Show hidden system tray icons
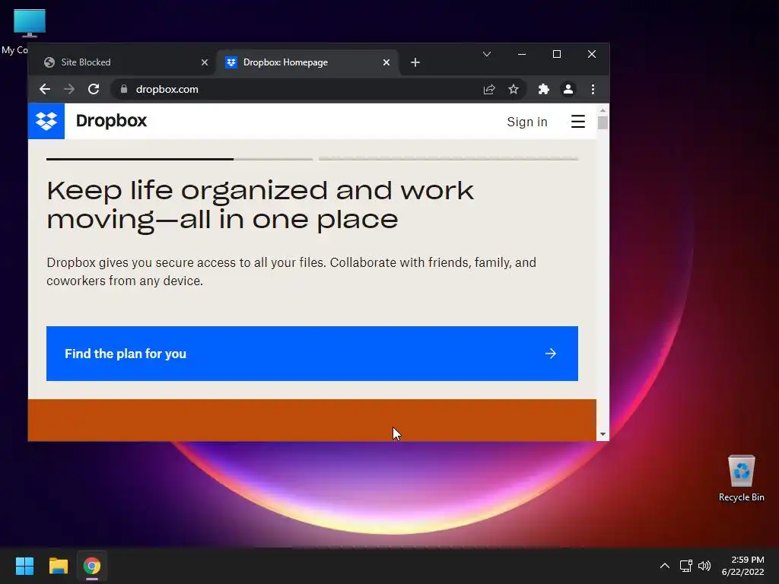The width and height of the screenshot is (779, 584). click(665, 566)
